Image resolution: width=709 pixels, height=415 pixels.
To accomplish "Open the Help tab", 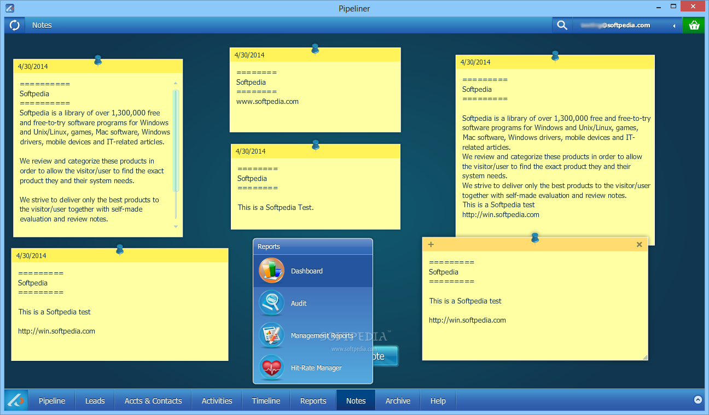I will tap(438, 401).
